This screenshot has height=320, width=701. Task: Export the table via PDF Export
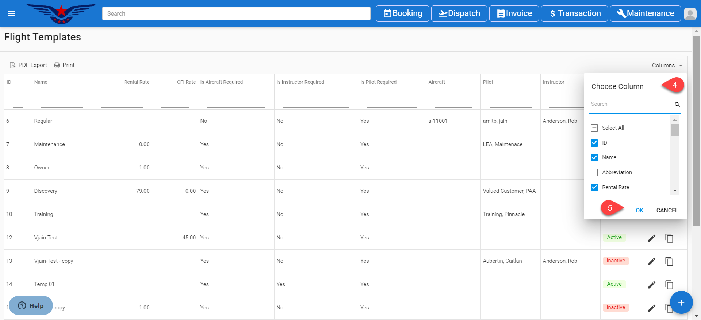click(28, 65)
